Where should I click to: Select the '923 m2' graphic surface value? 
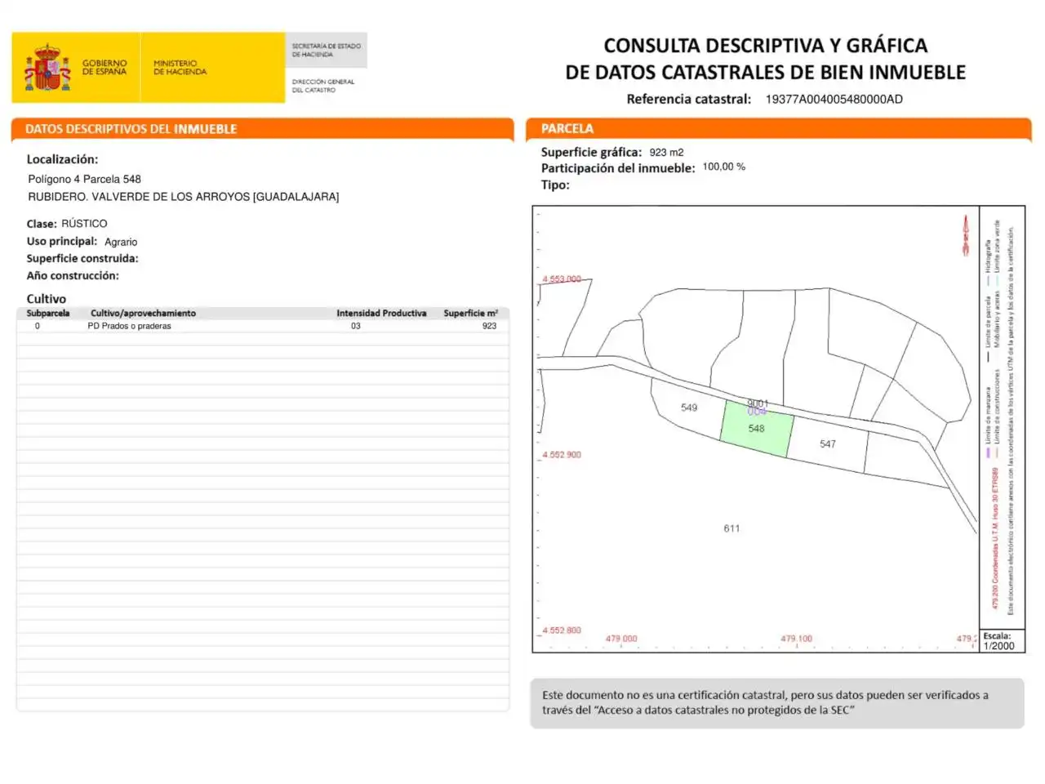point(666,153)
